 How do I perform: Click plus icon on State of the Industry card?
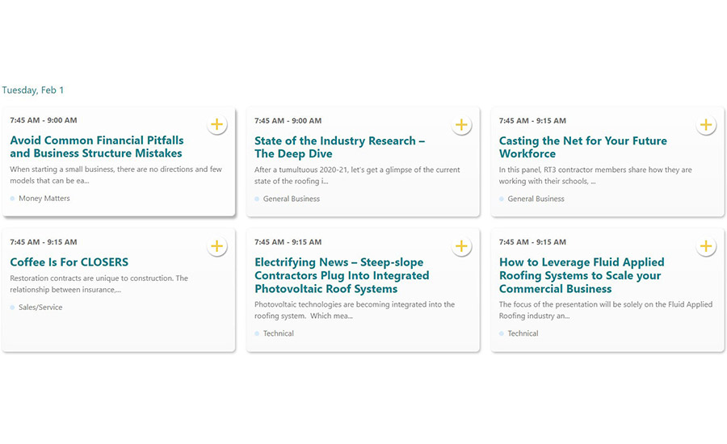461,125
